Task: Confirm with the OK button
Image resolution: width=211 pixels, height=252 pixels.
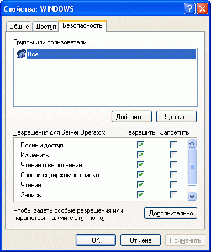Action: pyautogui.click(x=96, y=240)
